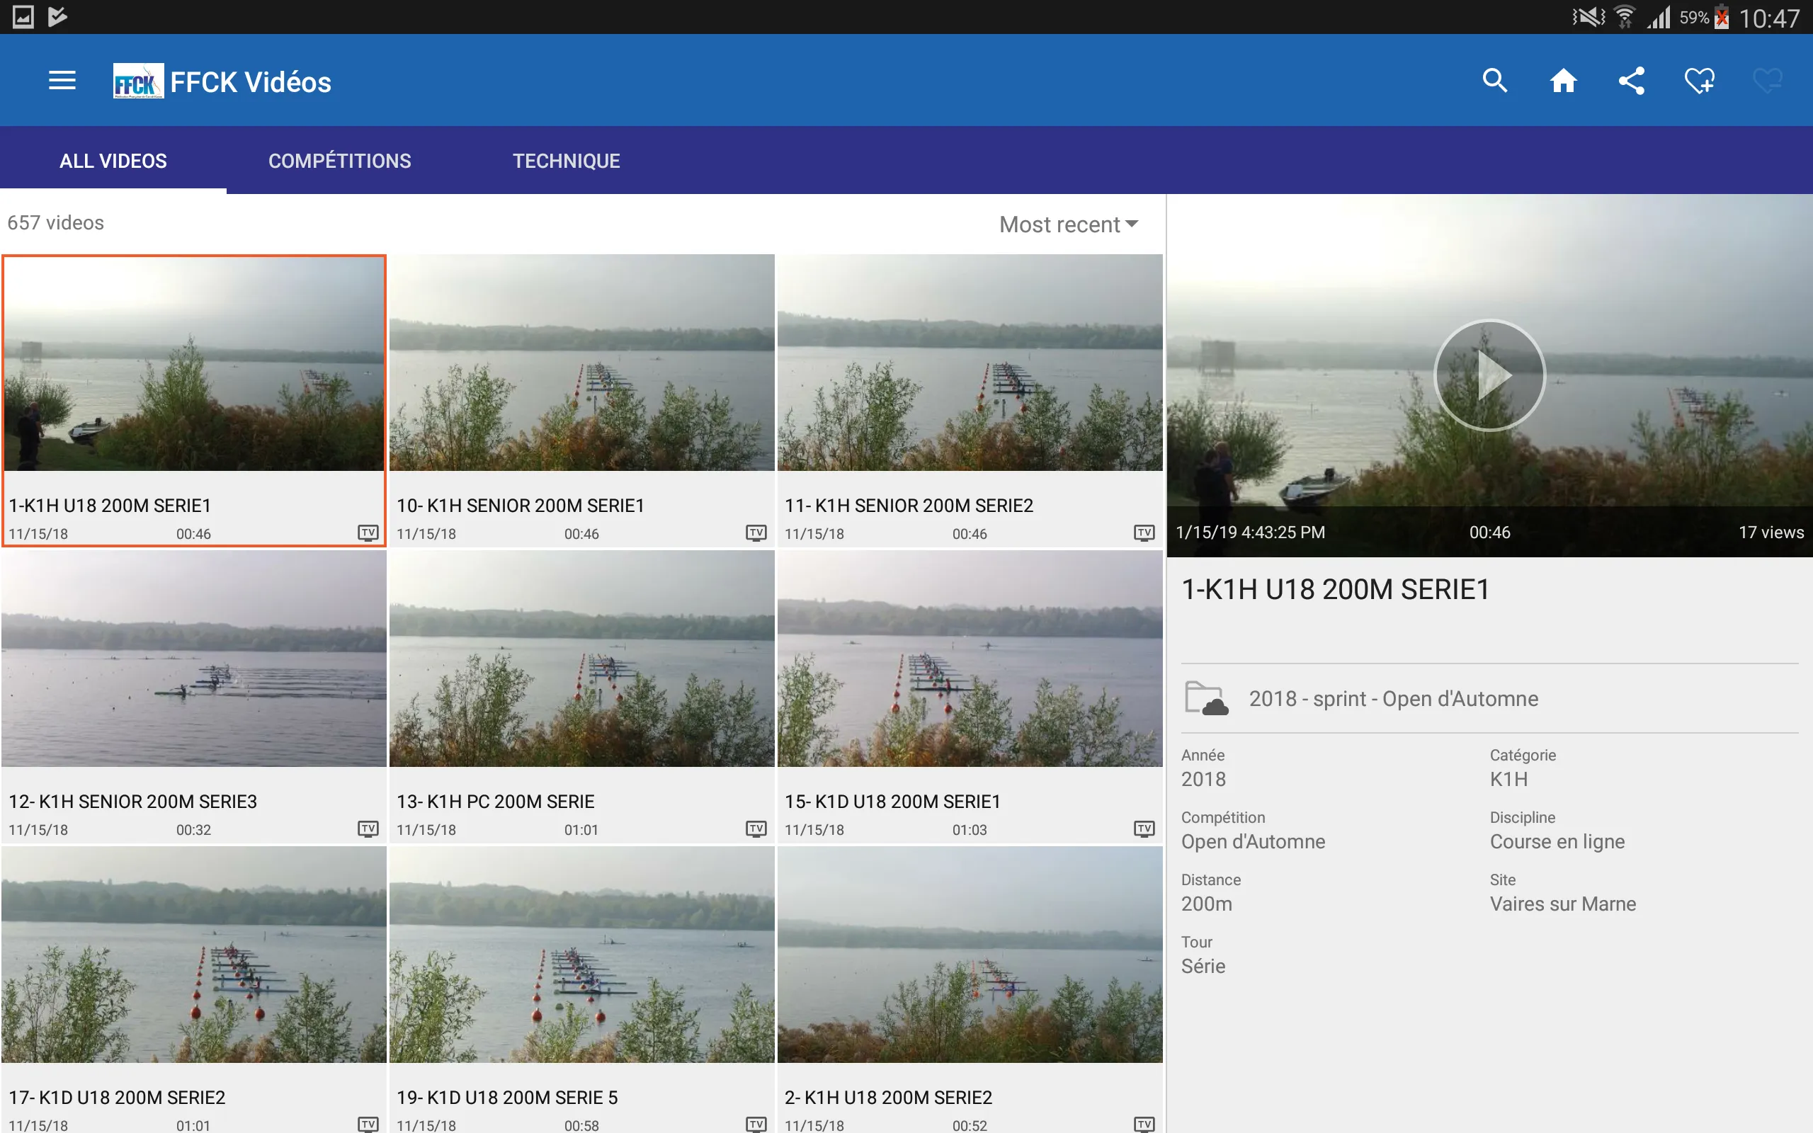Image resolution: width=1813 pixels, height=1133 pixels.
Task: Click the FFCK logo icon
Action: click(138, 81)
